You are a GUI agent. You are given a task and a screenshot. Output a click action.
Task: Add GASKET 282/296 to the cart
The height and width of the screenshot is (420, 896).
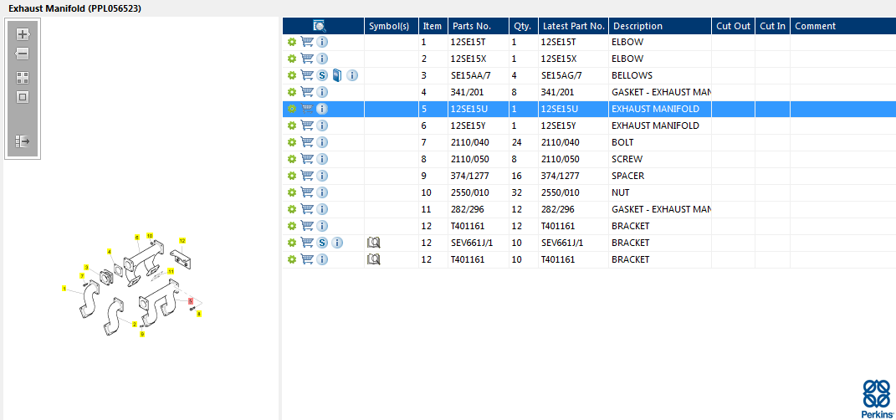click(307, 209)
